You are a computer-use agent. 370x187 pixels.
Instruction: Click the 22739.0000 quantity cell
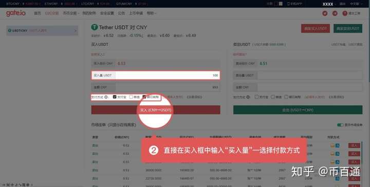(x=153, y=178)
